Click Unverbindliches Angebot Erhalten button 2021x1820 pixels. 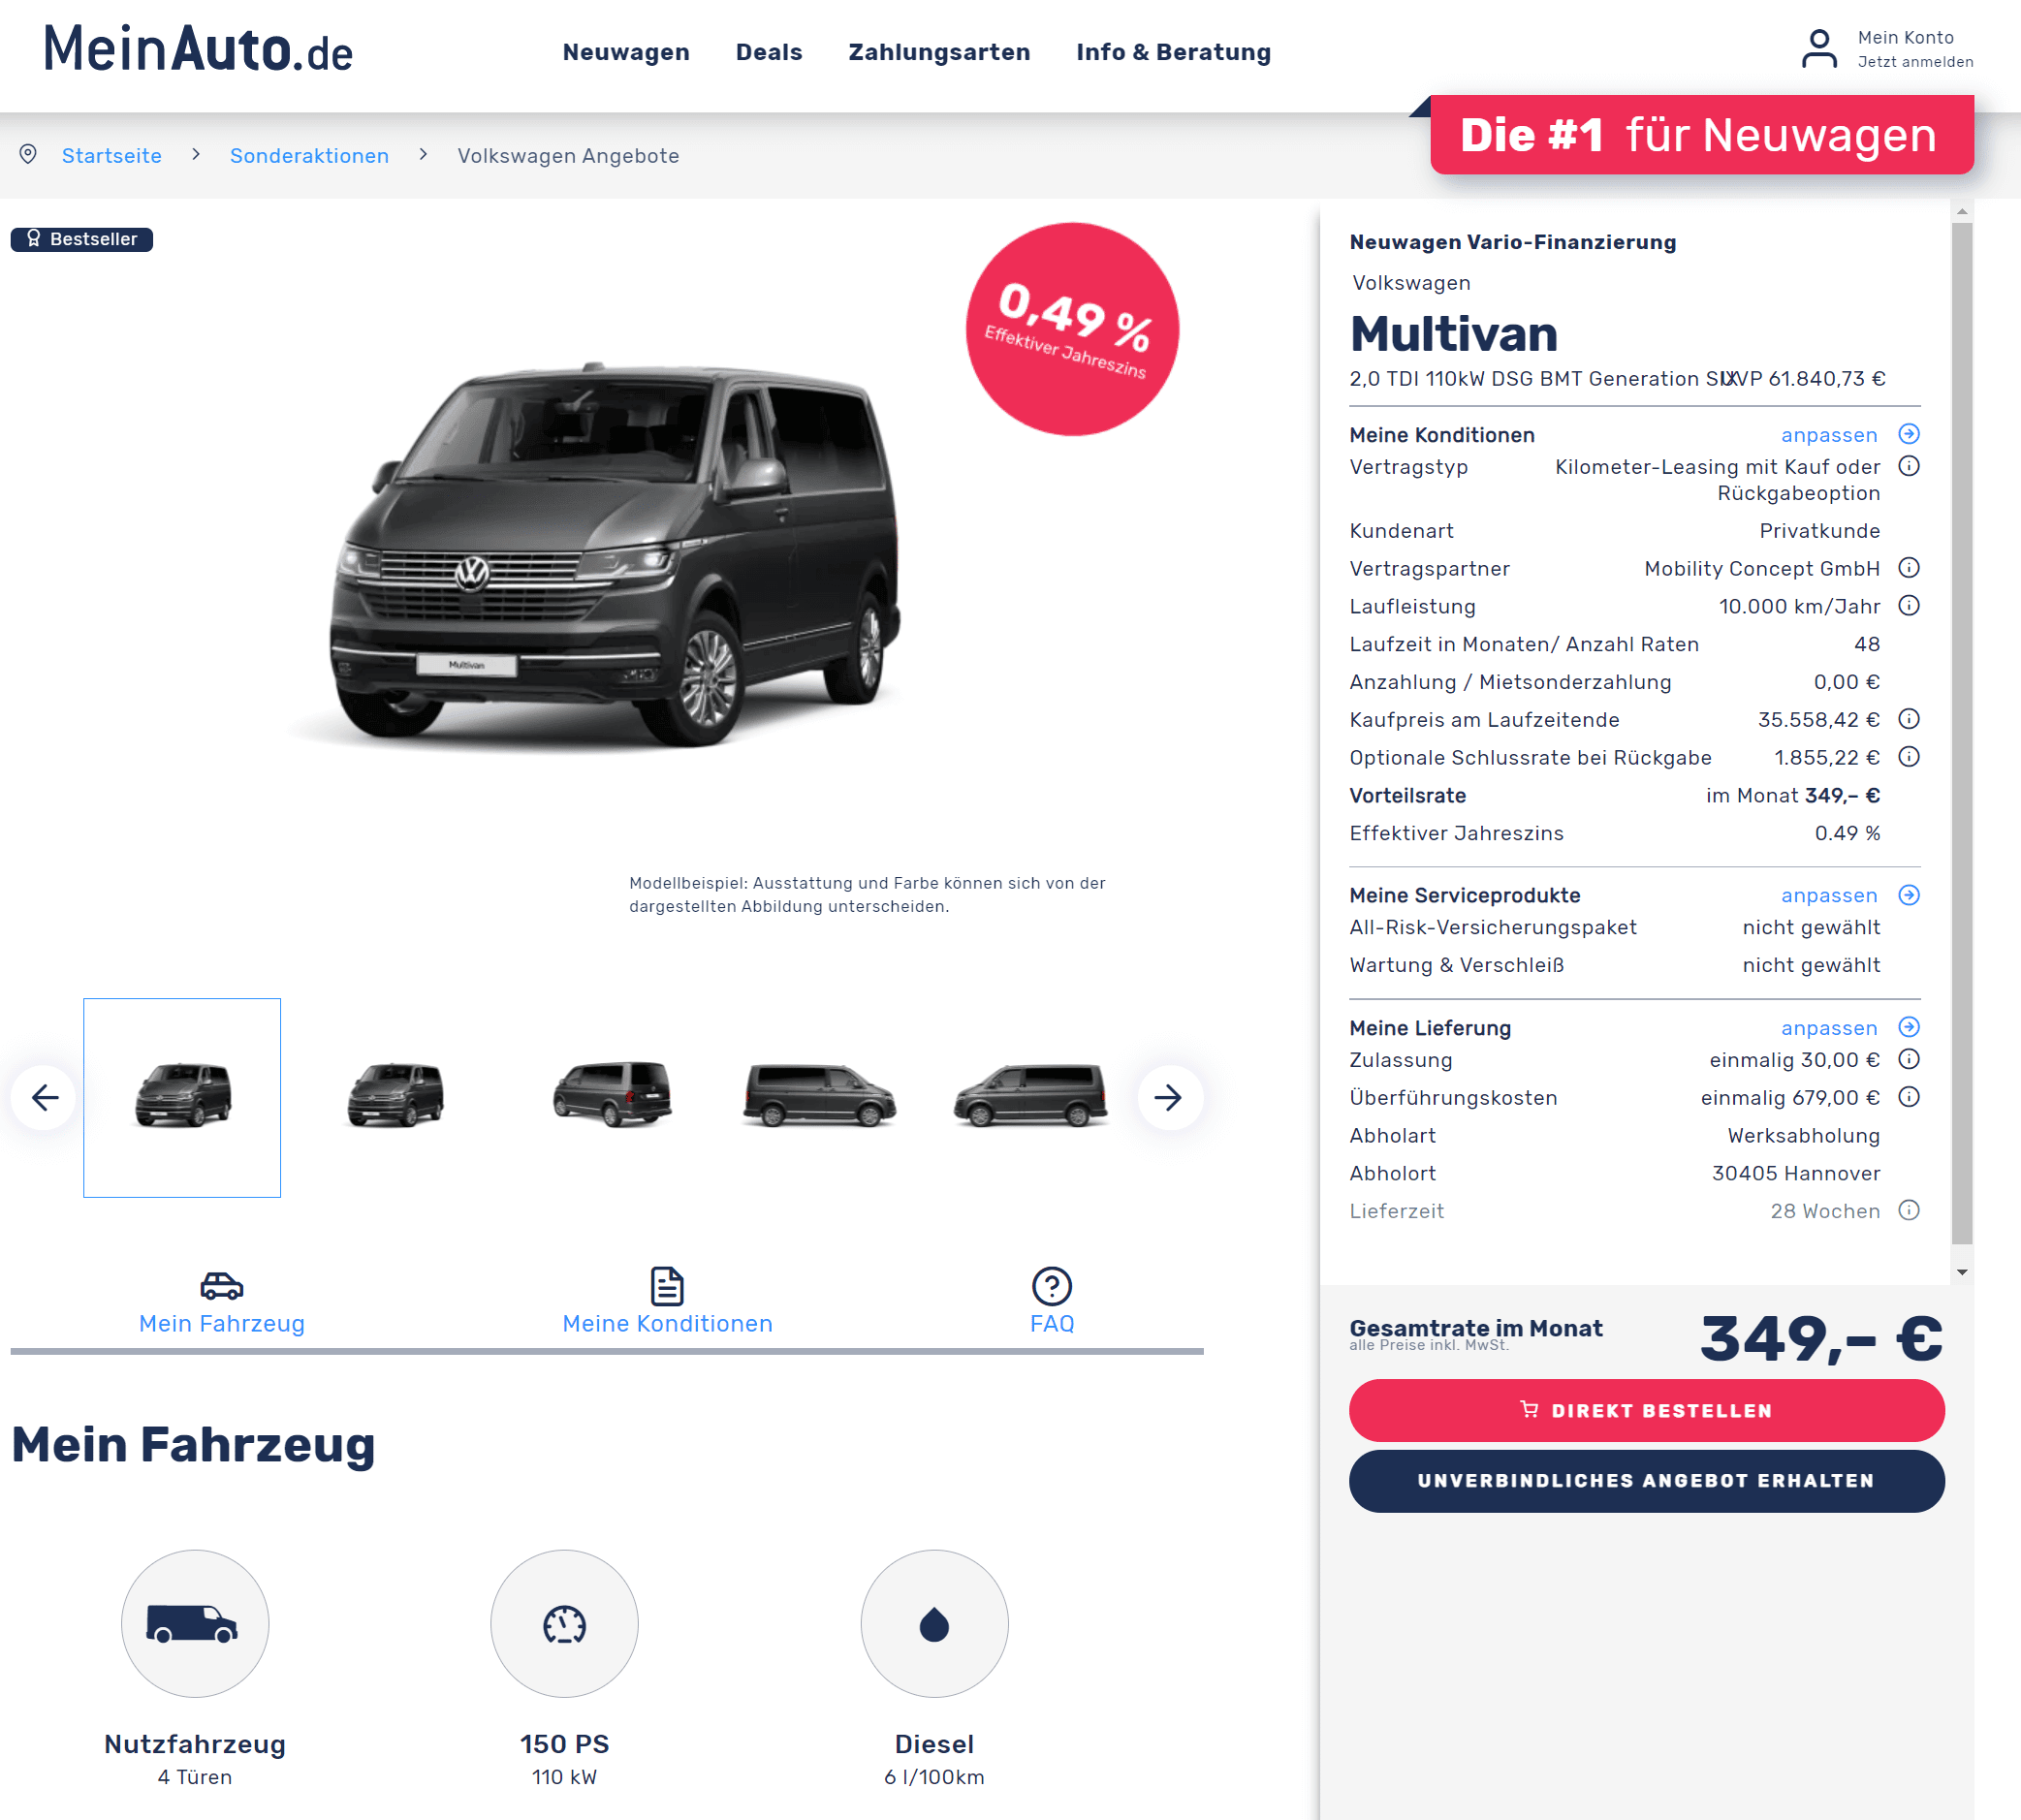click(1646, 1481)
